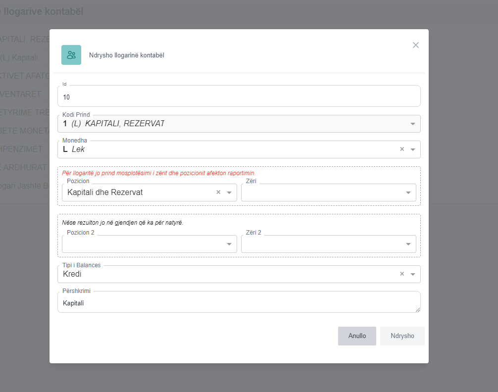Grab the Përshkrimi textarea resize handle

click(x=418, y=310)
